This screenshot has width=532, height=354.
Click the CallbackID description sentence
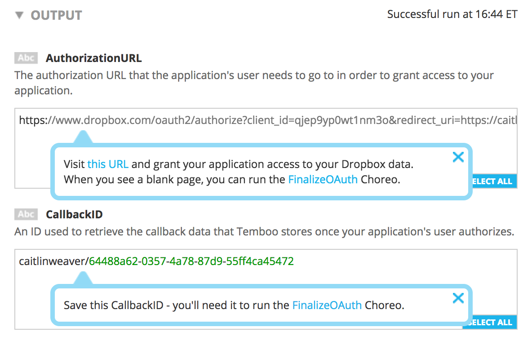264,232
